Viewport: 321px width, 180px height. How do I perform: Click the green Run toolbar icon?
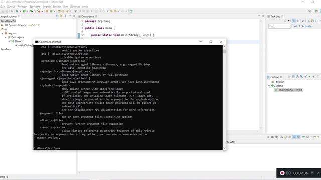point(24,11)
